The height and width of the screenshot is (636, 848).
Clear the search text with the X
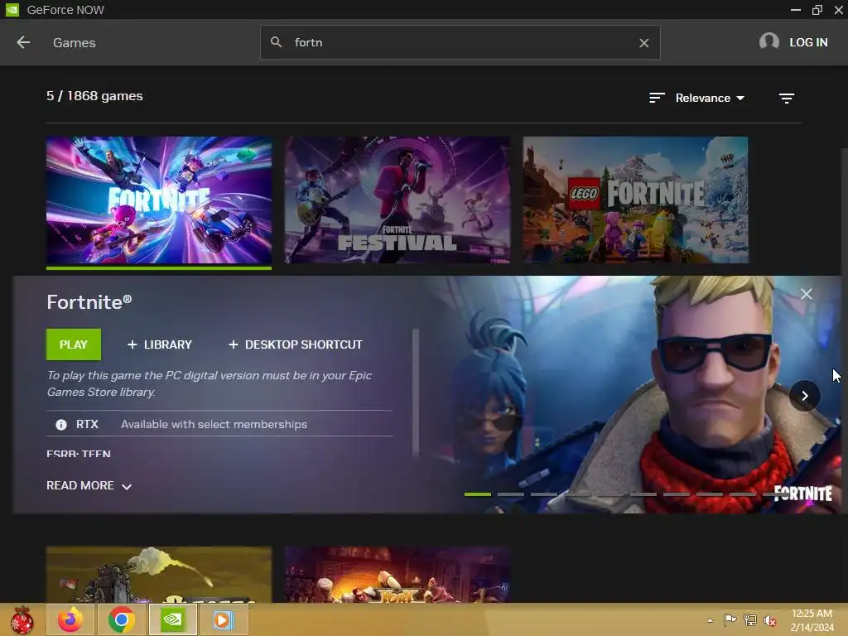click(x=643, y=43)
